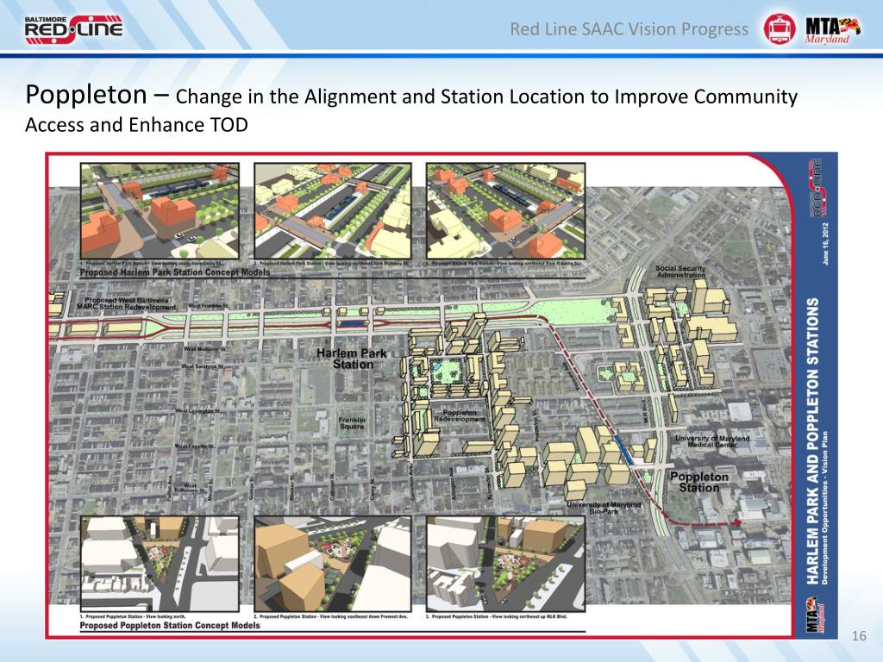The height and width of the screenshot is (662, 883).
Task: Click the 'West Franklin St.' street label
Action: (209, 306)
